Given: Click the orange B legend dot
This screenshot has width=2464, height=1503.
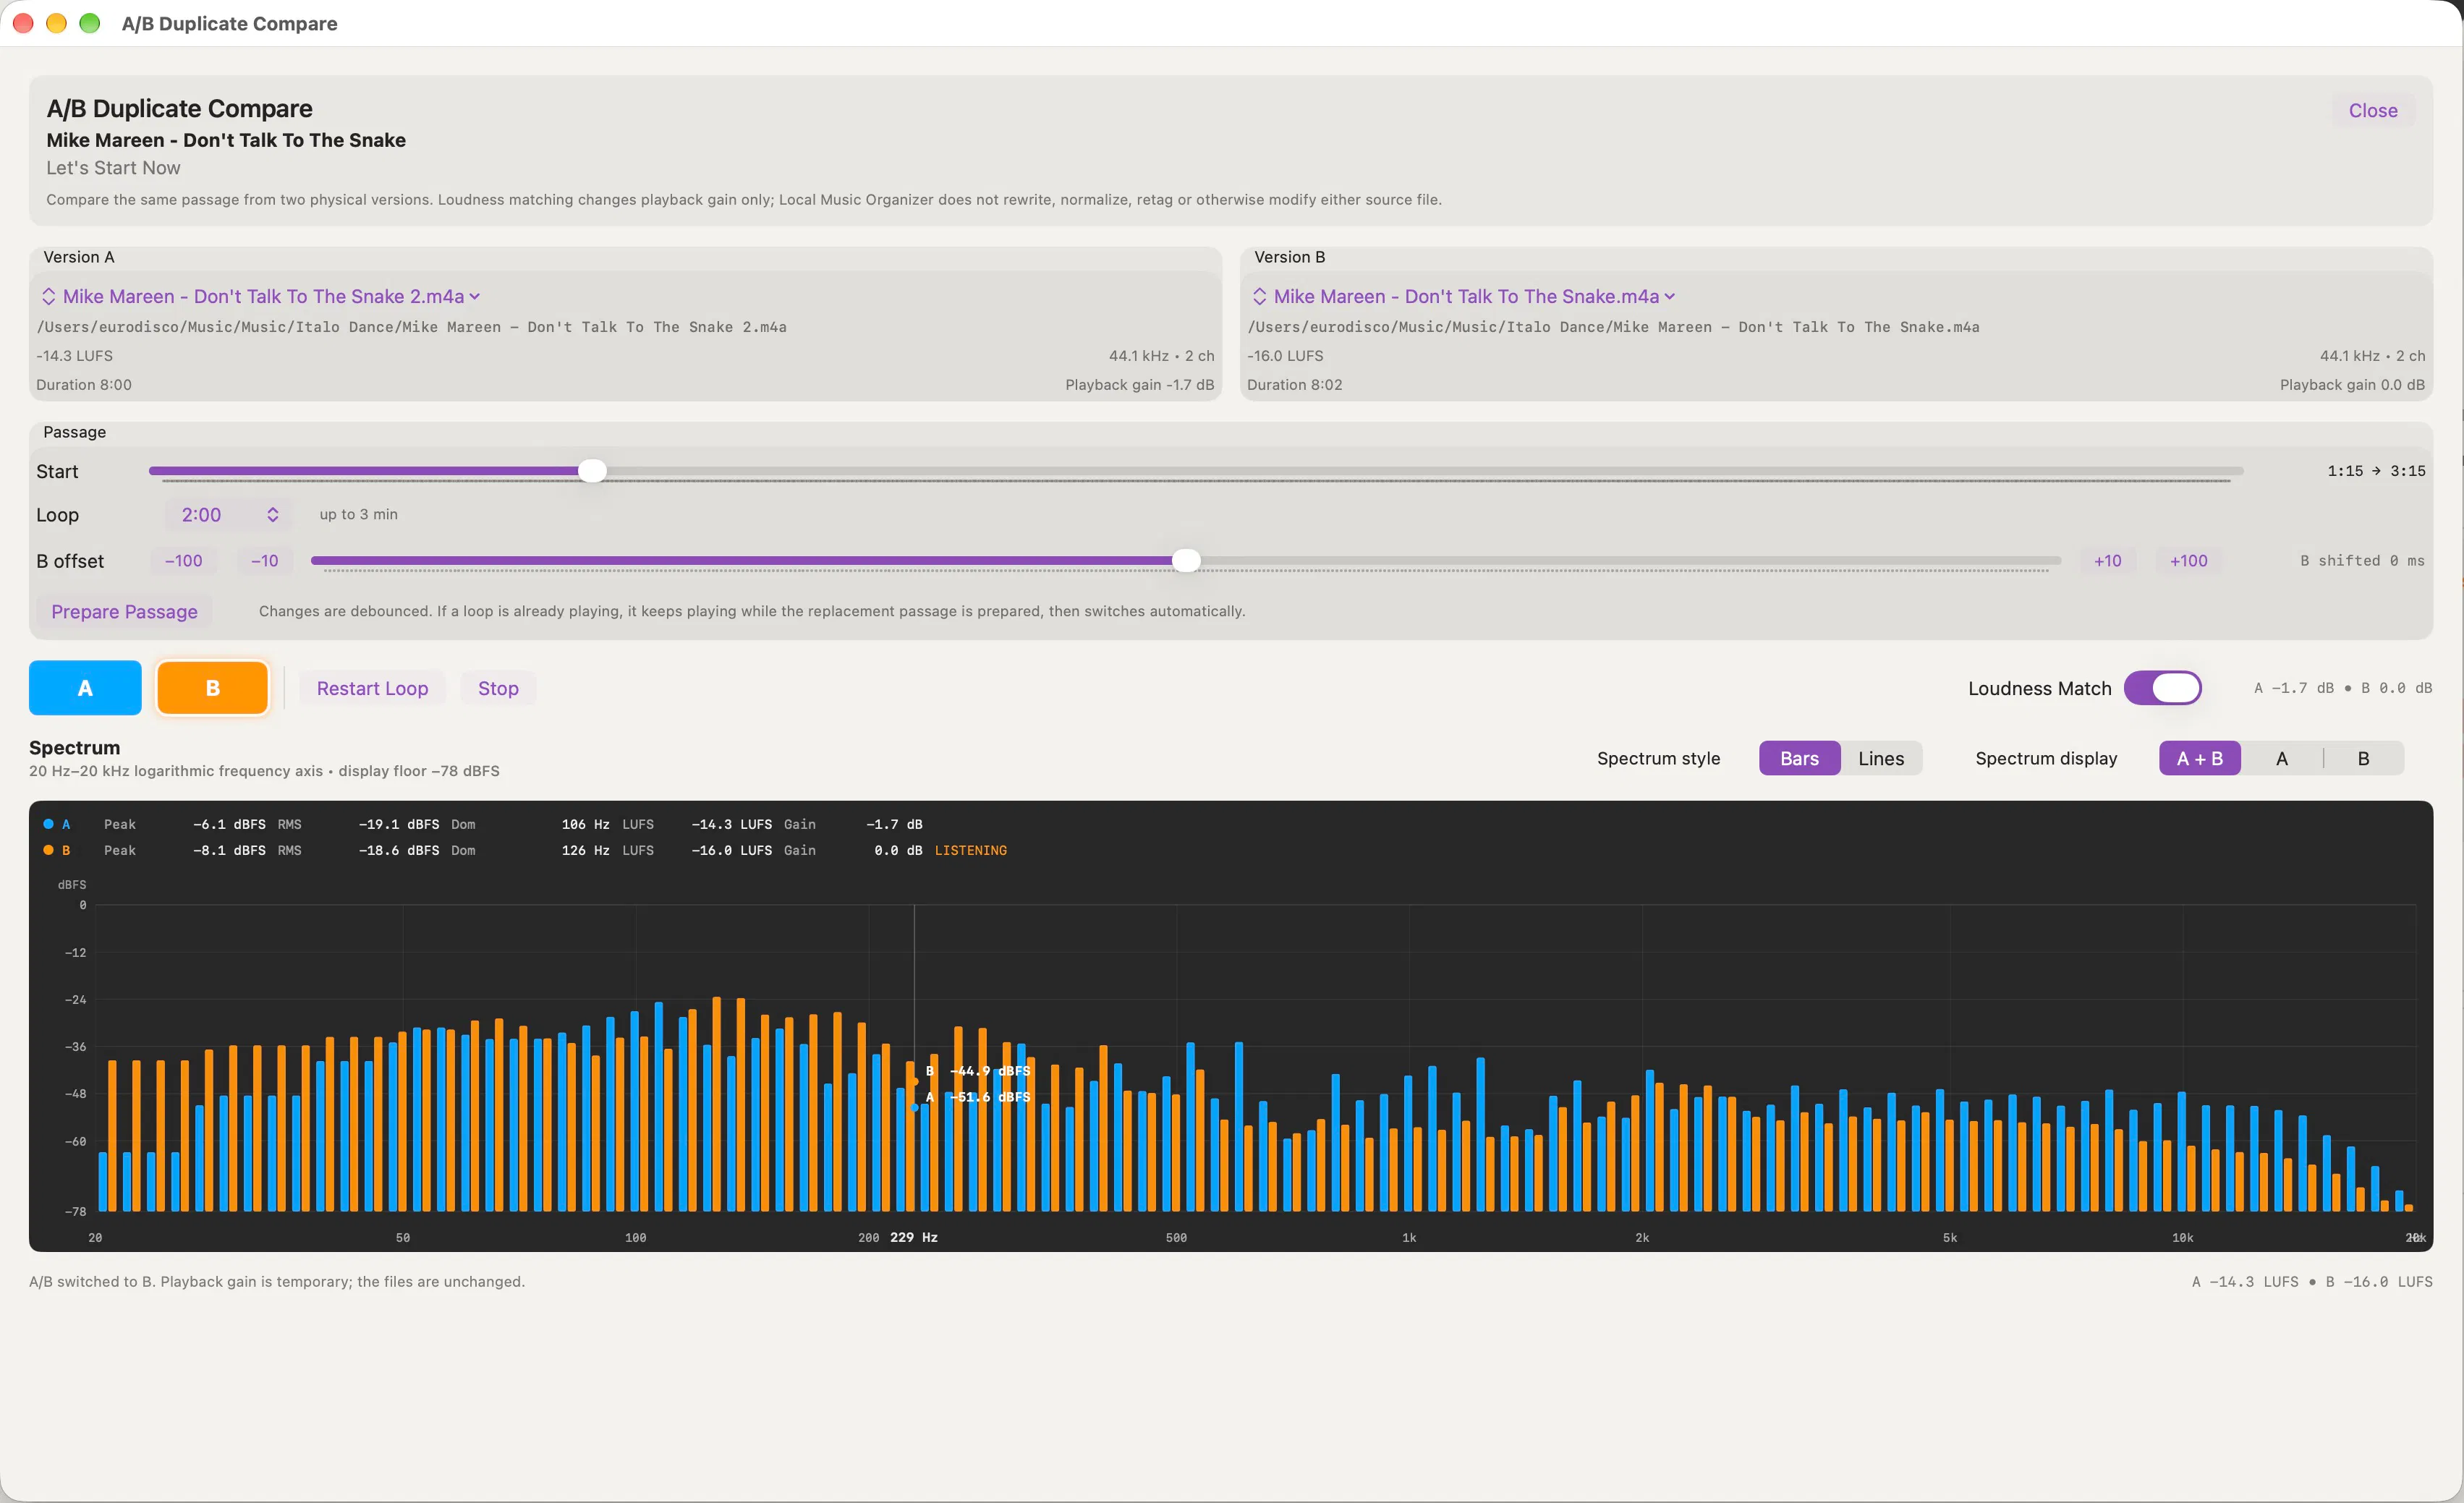Looking at the screenshot, I should click(x=48, y=850).
